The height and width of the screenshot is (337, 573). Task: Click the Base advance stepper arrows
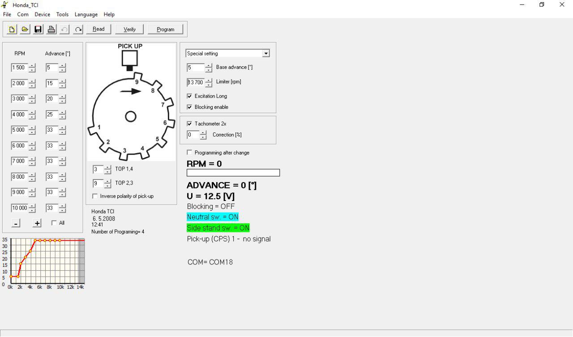[208, 68]
